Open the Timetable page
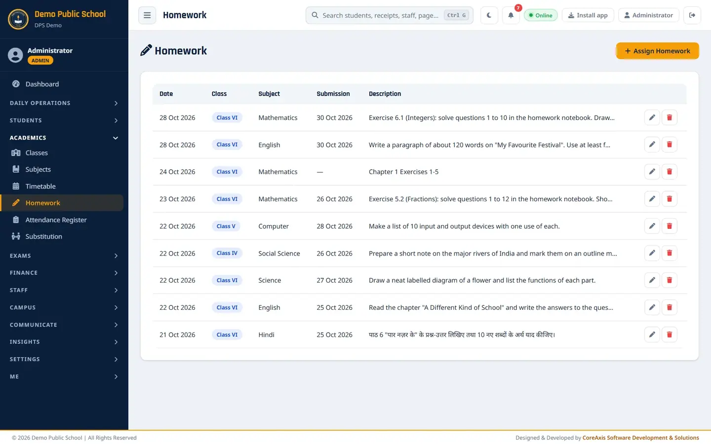711x444 pixels. (62, 186)
